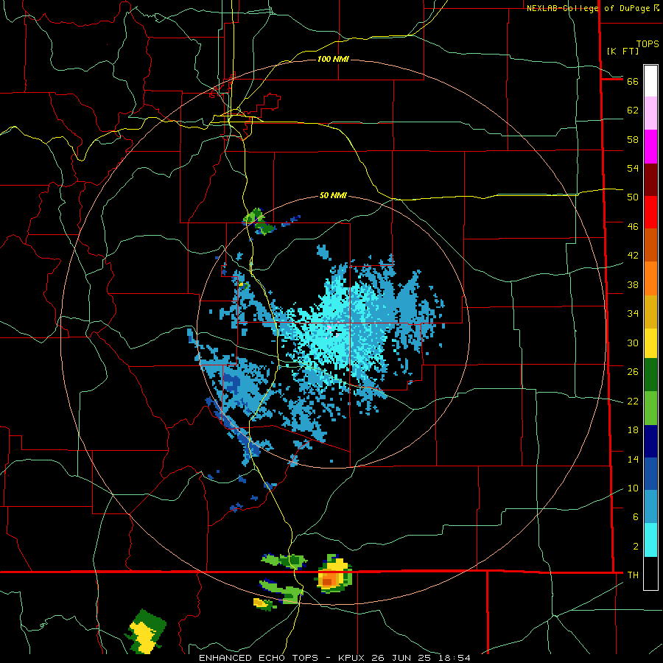Screen dimensions: 663x663
Task: Click the yellow and green storm cell at bottom left
Action: (x=145, y=631)
